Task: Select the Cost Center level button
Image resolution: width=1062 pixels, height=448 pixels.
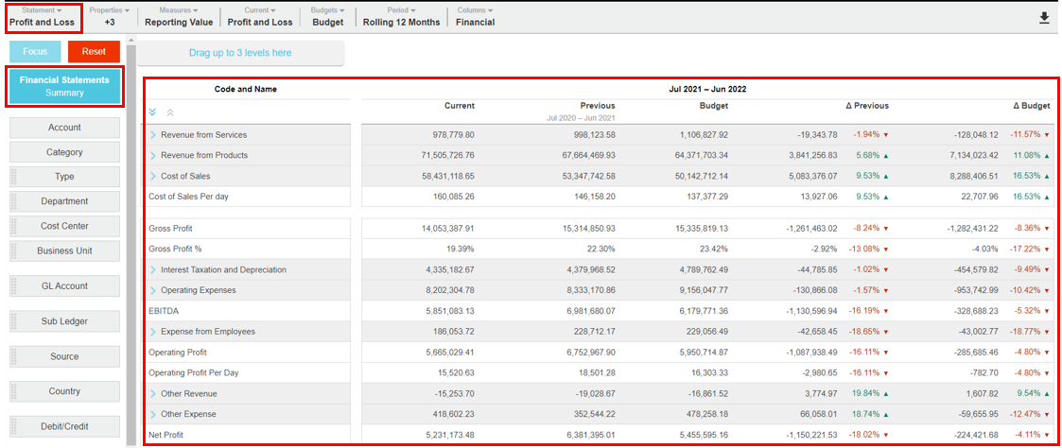Action: (64, 226)
